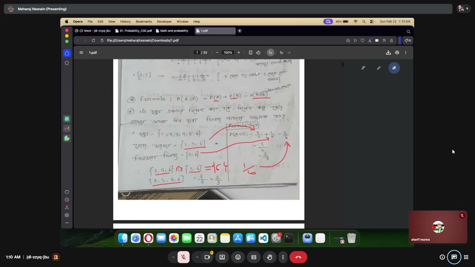Click the Present now screen share button
Screen dimensions: 475x267
(x=222, y=257)
